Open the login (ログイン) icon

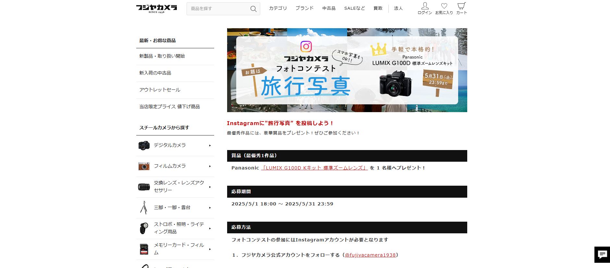click(x=425, y=8)
